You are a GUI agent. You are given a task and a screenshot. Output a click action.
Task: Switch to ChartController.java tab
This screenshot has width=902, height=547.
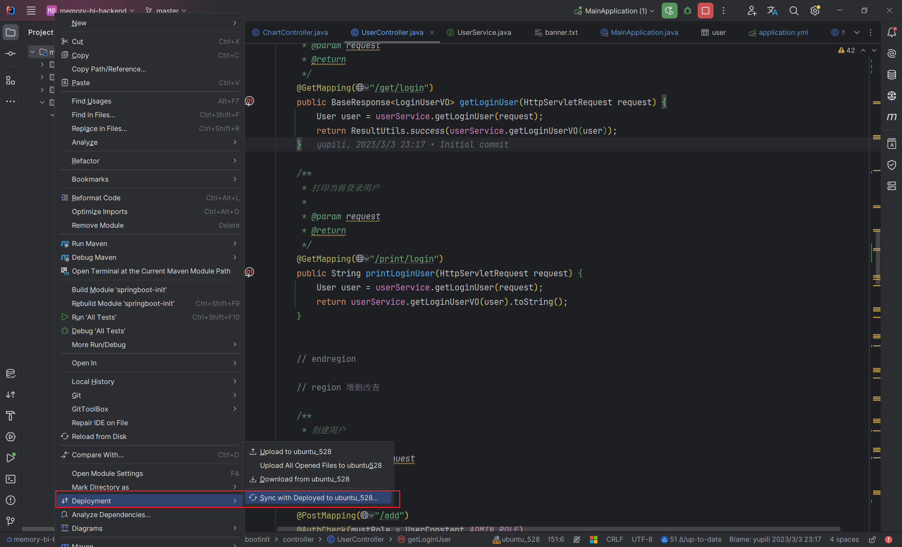tap(290, 32)
